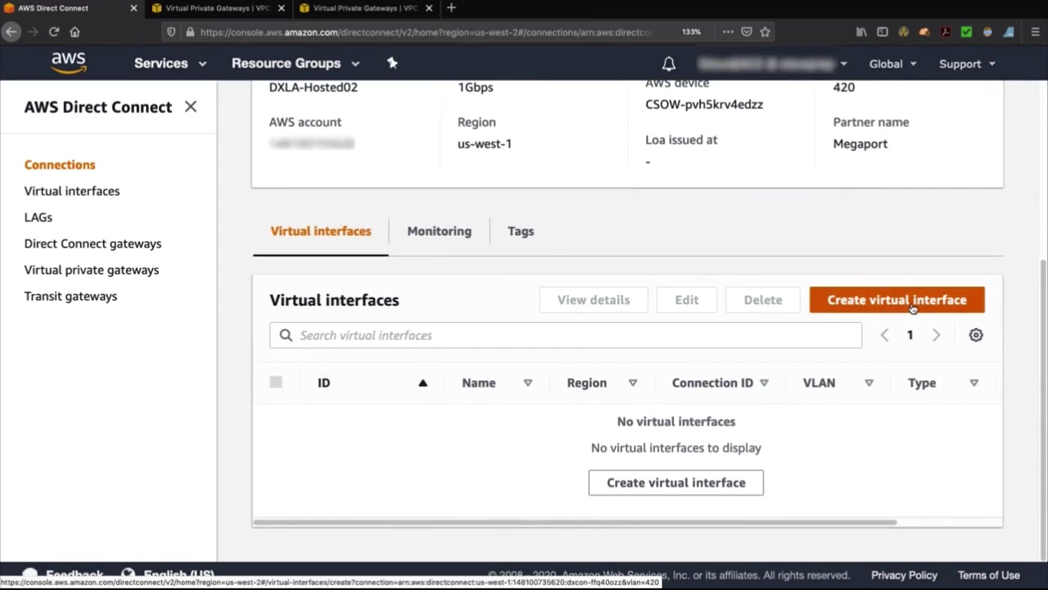Open the Name column filter arrow
This screenshot has width=1048, height=590.
pyautogui.click(x=528, y=383)
